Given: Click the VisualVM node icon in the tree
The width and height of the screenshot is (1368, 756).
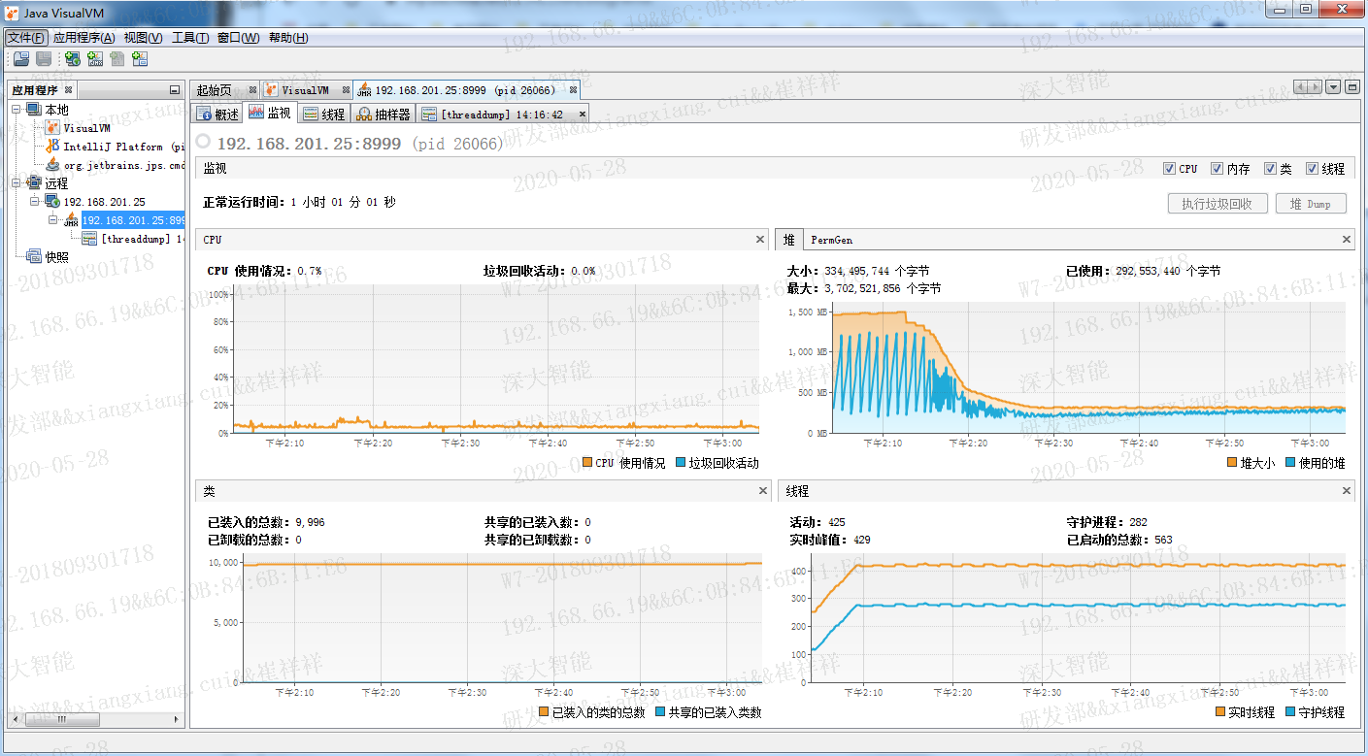Looking at the screenshot, I should tap(53, 128).
